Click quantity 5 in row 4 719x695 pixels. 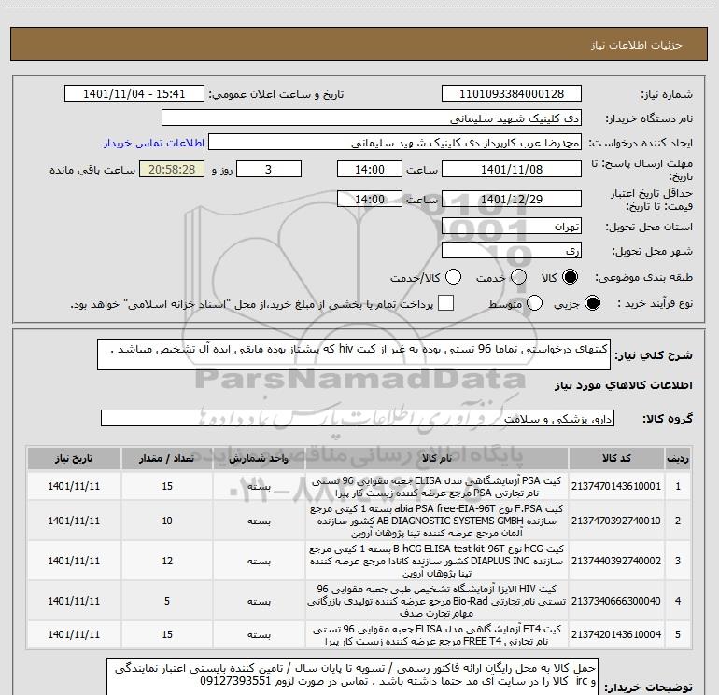click(x=167, y=601)
